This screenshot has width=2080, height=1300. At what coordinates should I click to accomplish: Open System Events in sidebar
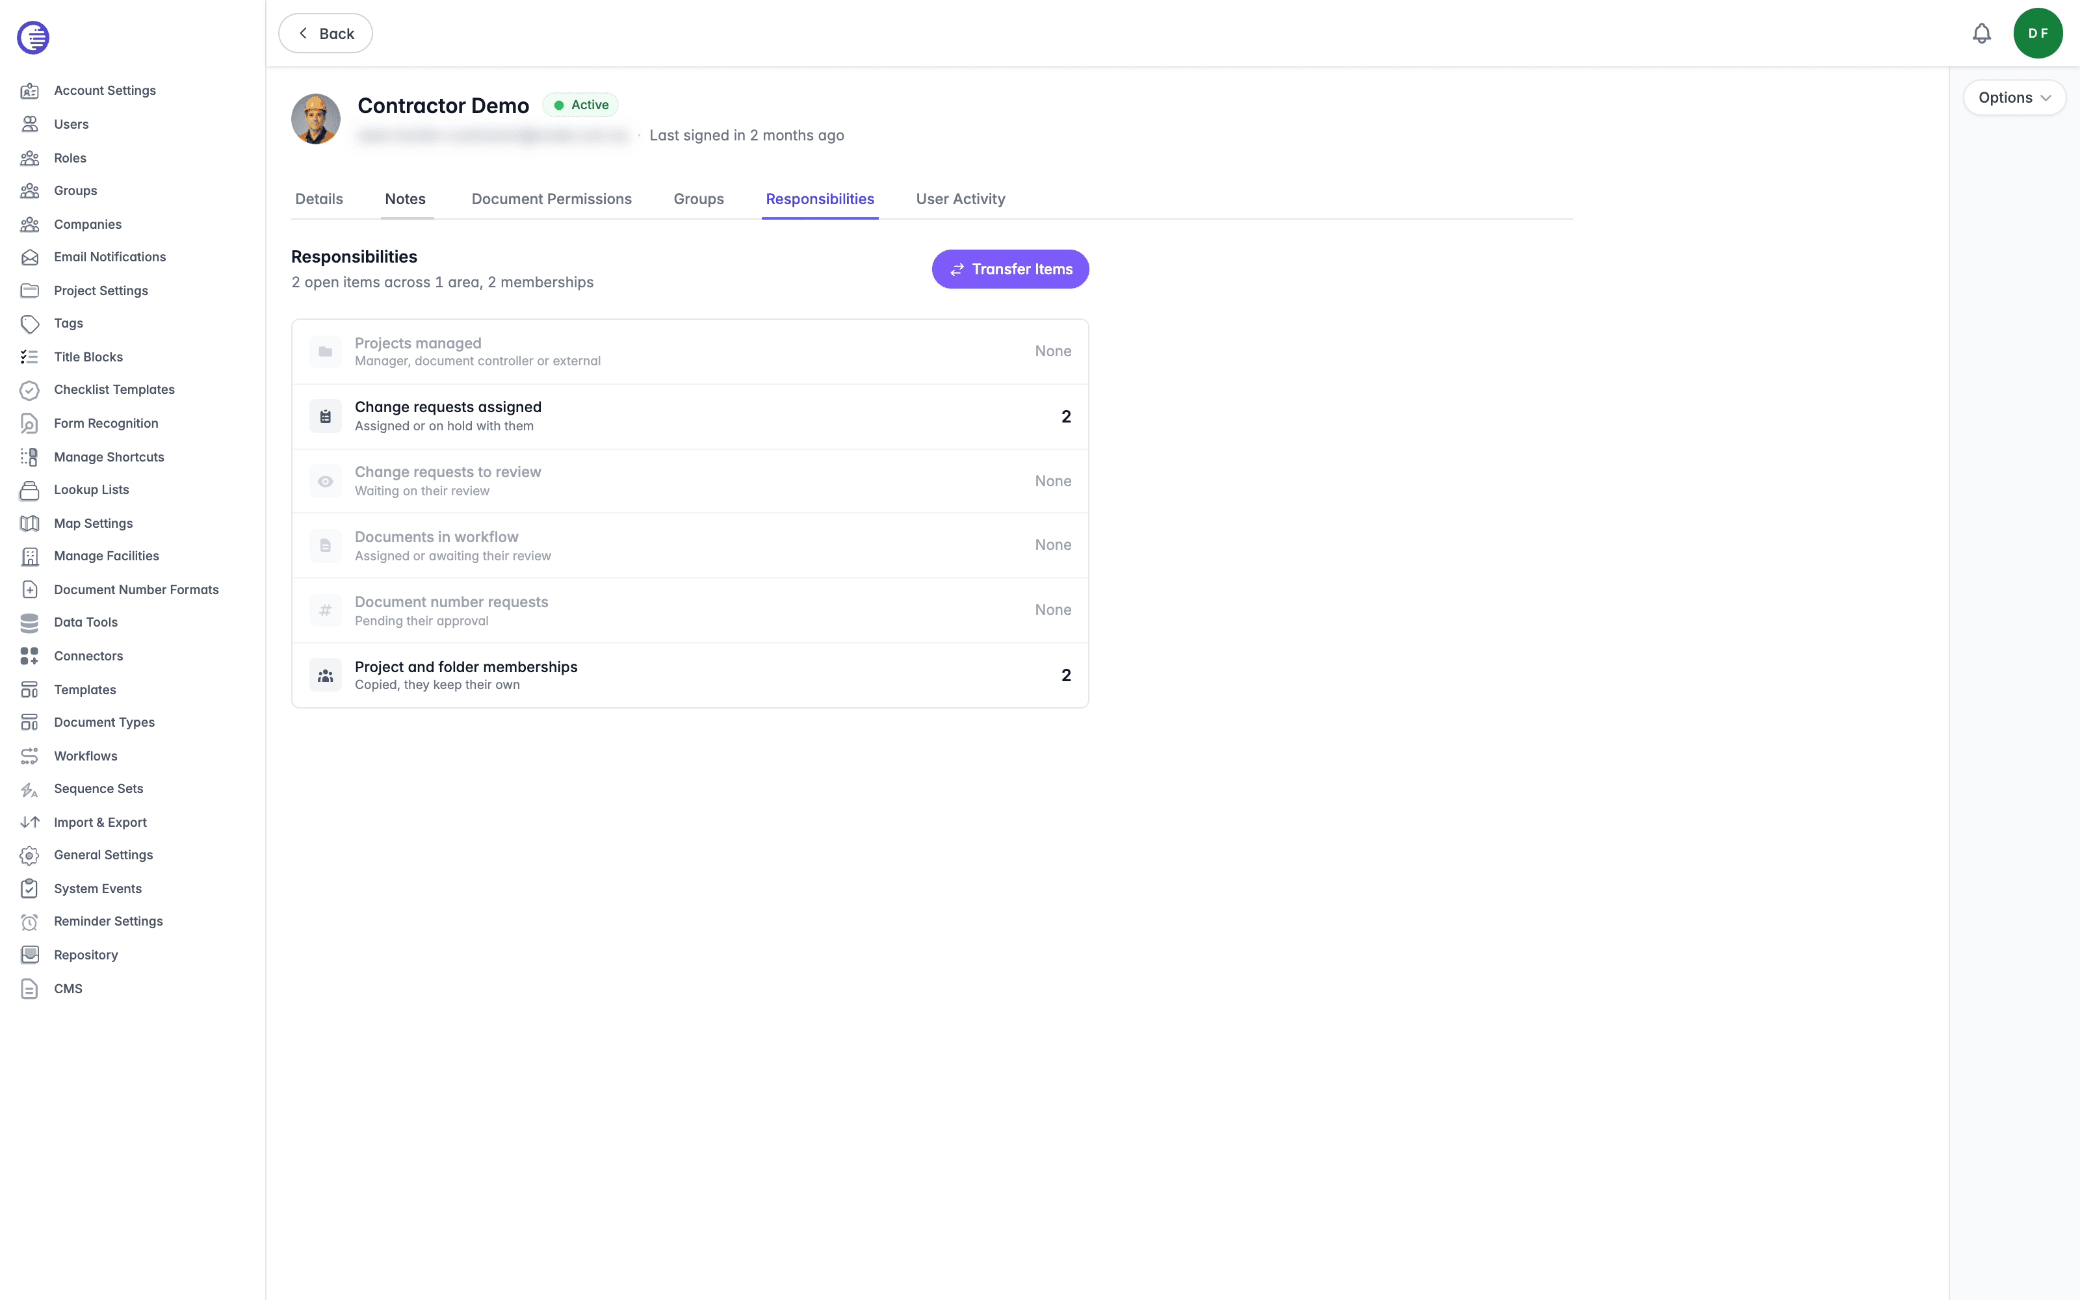coord(97,888)
